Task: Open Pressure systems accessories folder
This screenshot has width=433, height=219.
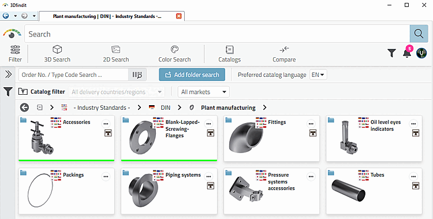Action: [246, 190]
